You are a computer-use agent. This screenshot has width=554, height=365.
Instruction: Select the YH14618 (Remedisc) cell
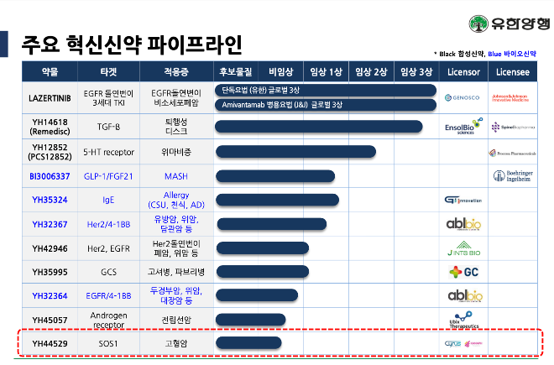(x=50, y=127)
